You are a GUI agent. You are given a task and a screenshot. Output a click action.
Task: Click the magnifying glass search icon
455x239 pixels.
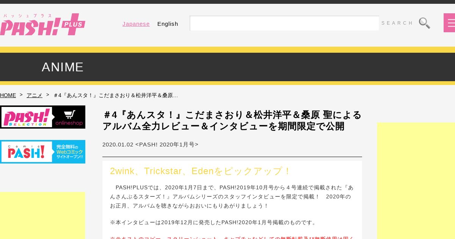click(424, 23)
